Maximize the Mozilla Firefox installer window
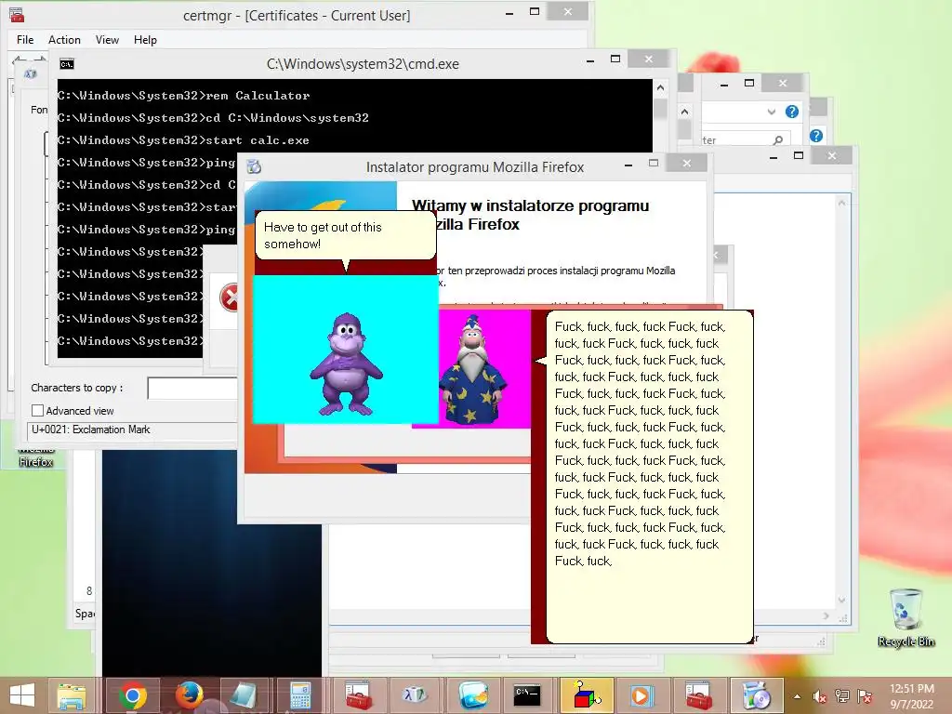Viewport: 952px width, 714px height. tap(654, 164)
